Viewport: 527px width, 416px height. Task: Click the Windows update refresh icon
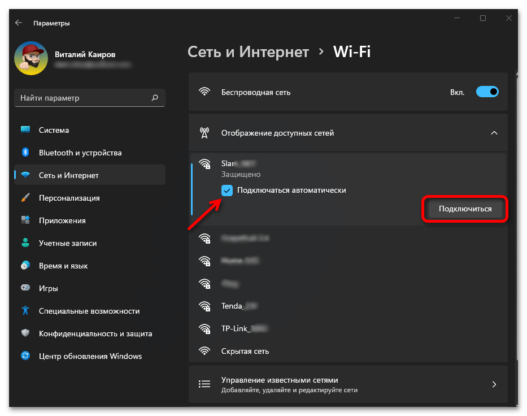point(25,356)
